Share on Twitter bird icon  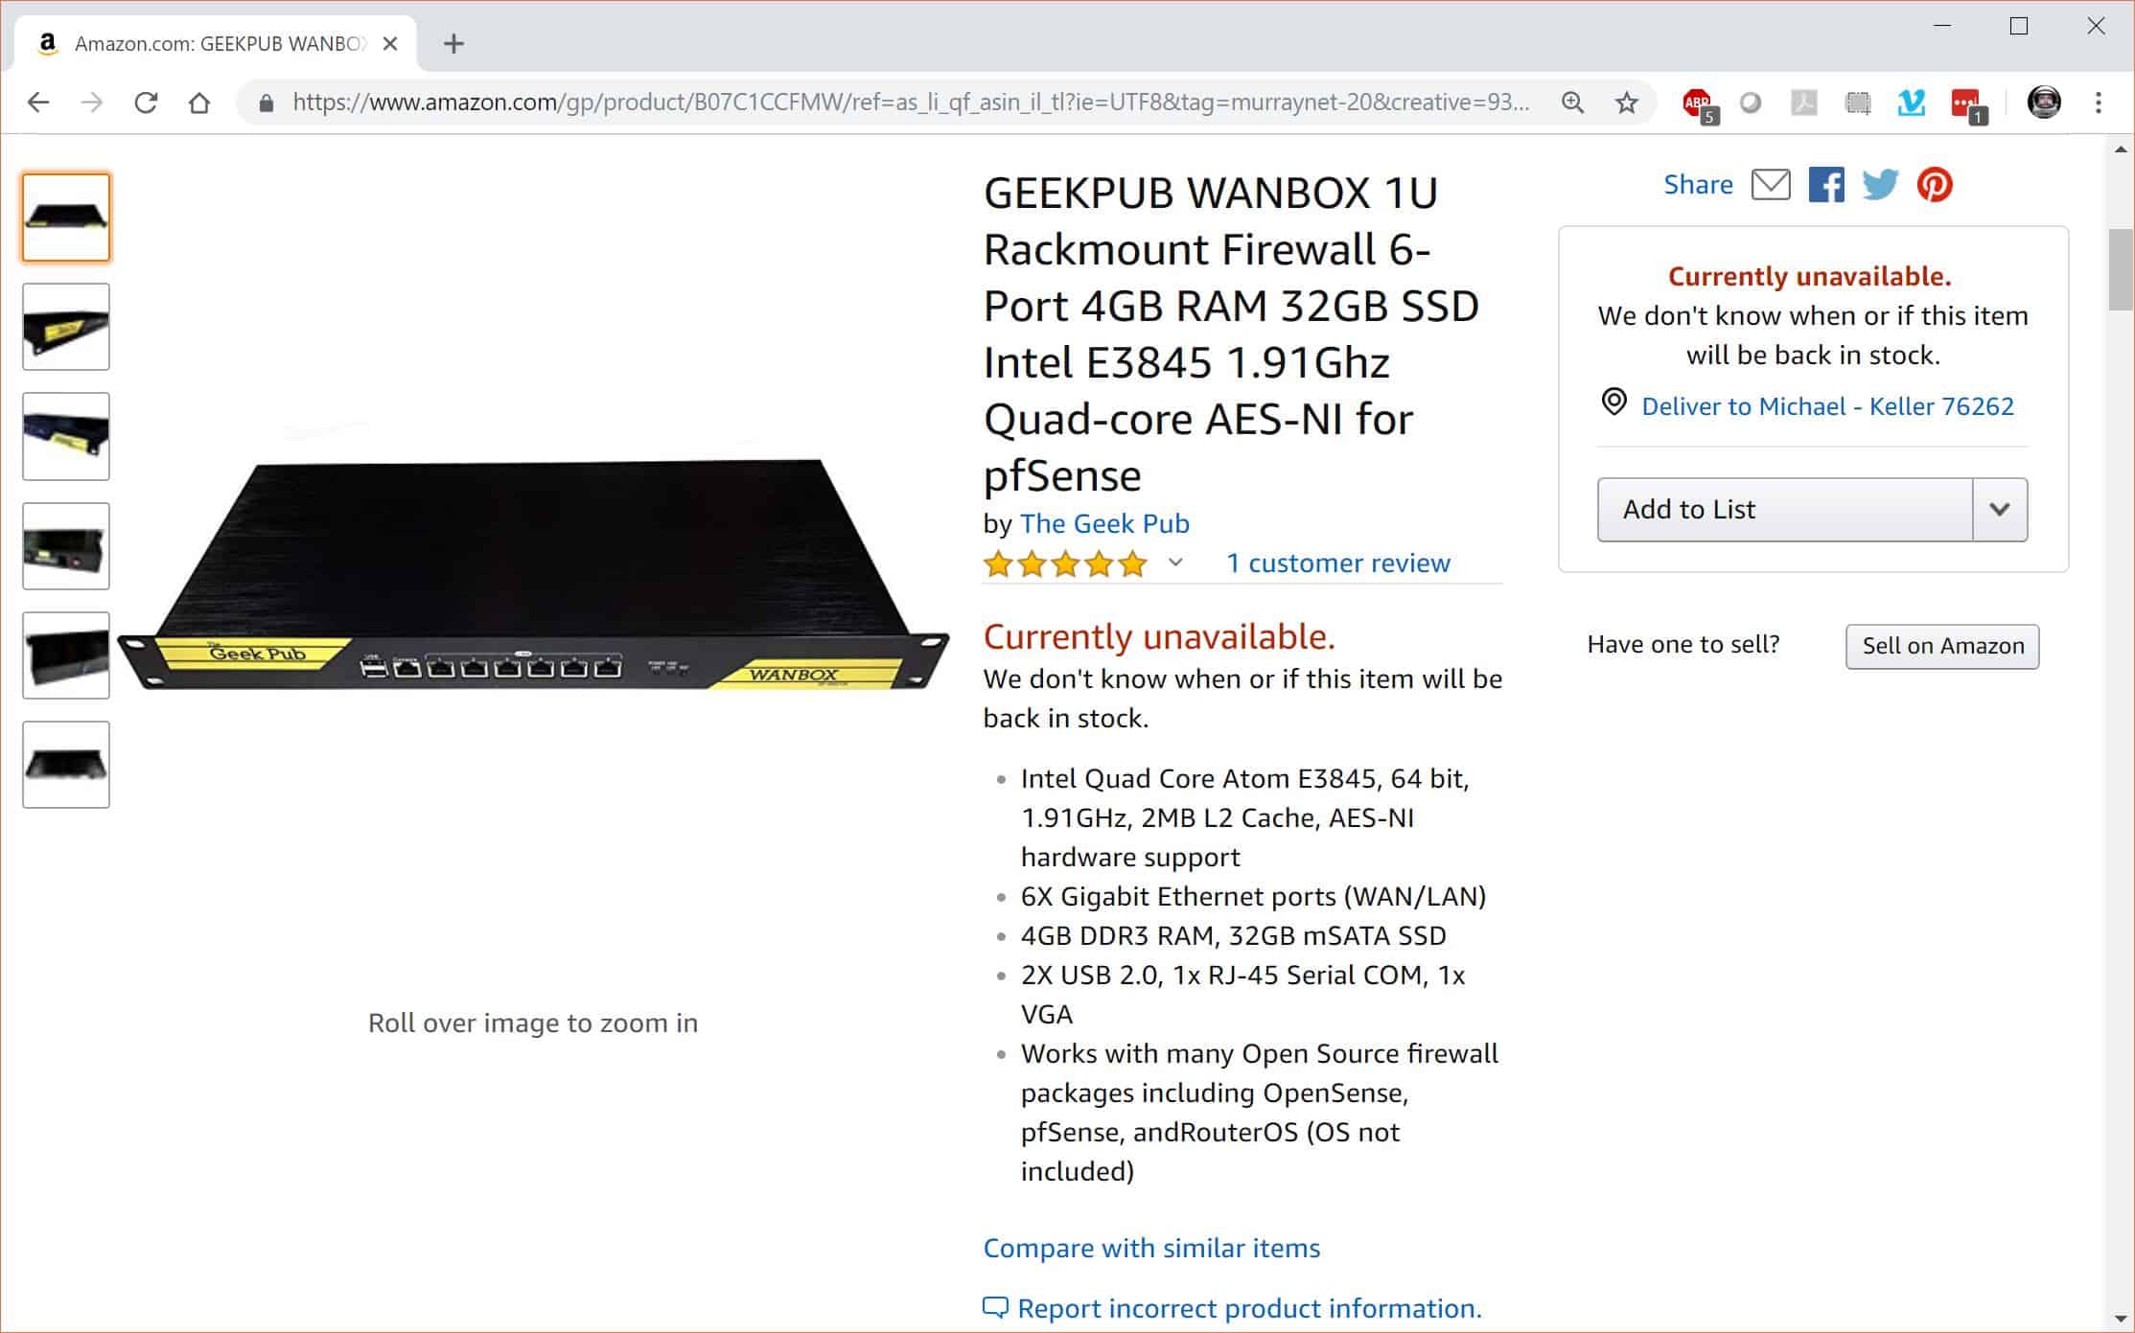point(1880,184)
